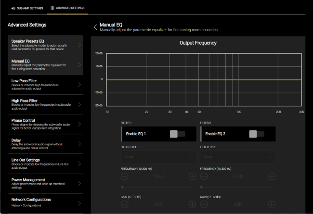Switch to Sub Amp Settings tab
The width and height of the screenshot is (313, 214).
click(27, 8)
